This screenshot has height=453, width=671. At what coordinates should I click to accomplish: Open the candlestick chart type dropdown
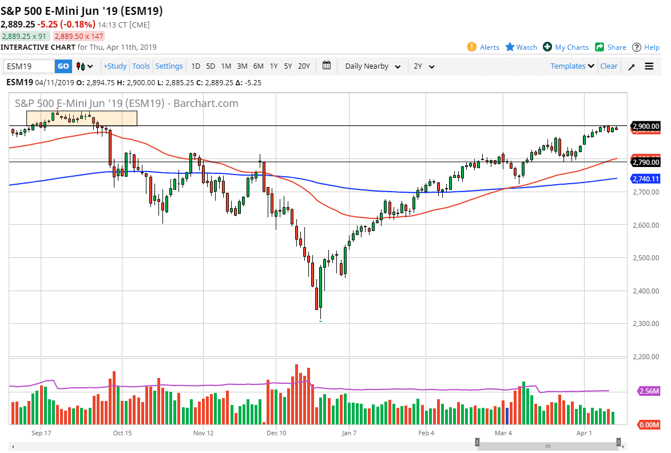85,66
